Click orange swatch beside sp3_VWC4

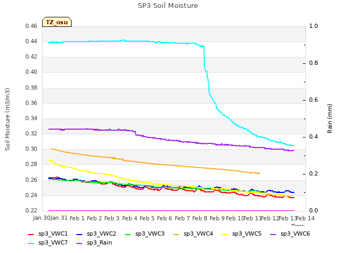coord(176,235)
